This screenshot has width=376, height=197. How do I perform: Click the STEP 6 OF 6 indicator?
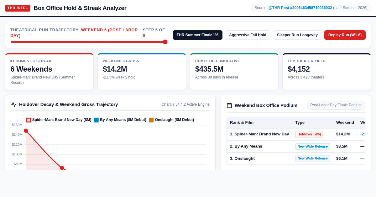[x=154, y=33]
